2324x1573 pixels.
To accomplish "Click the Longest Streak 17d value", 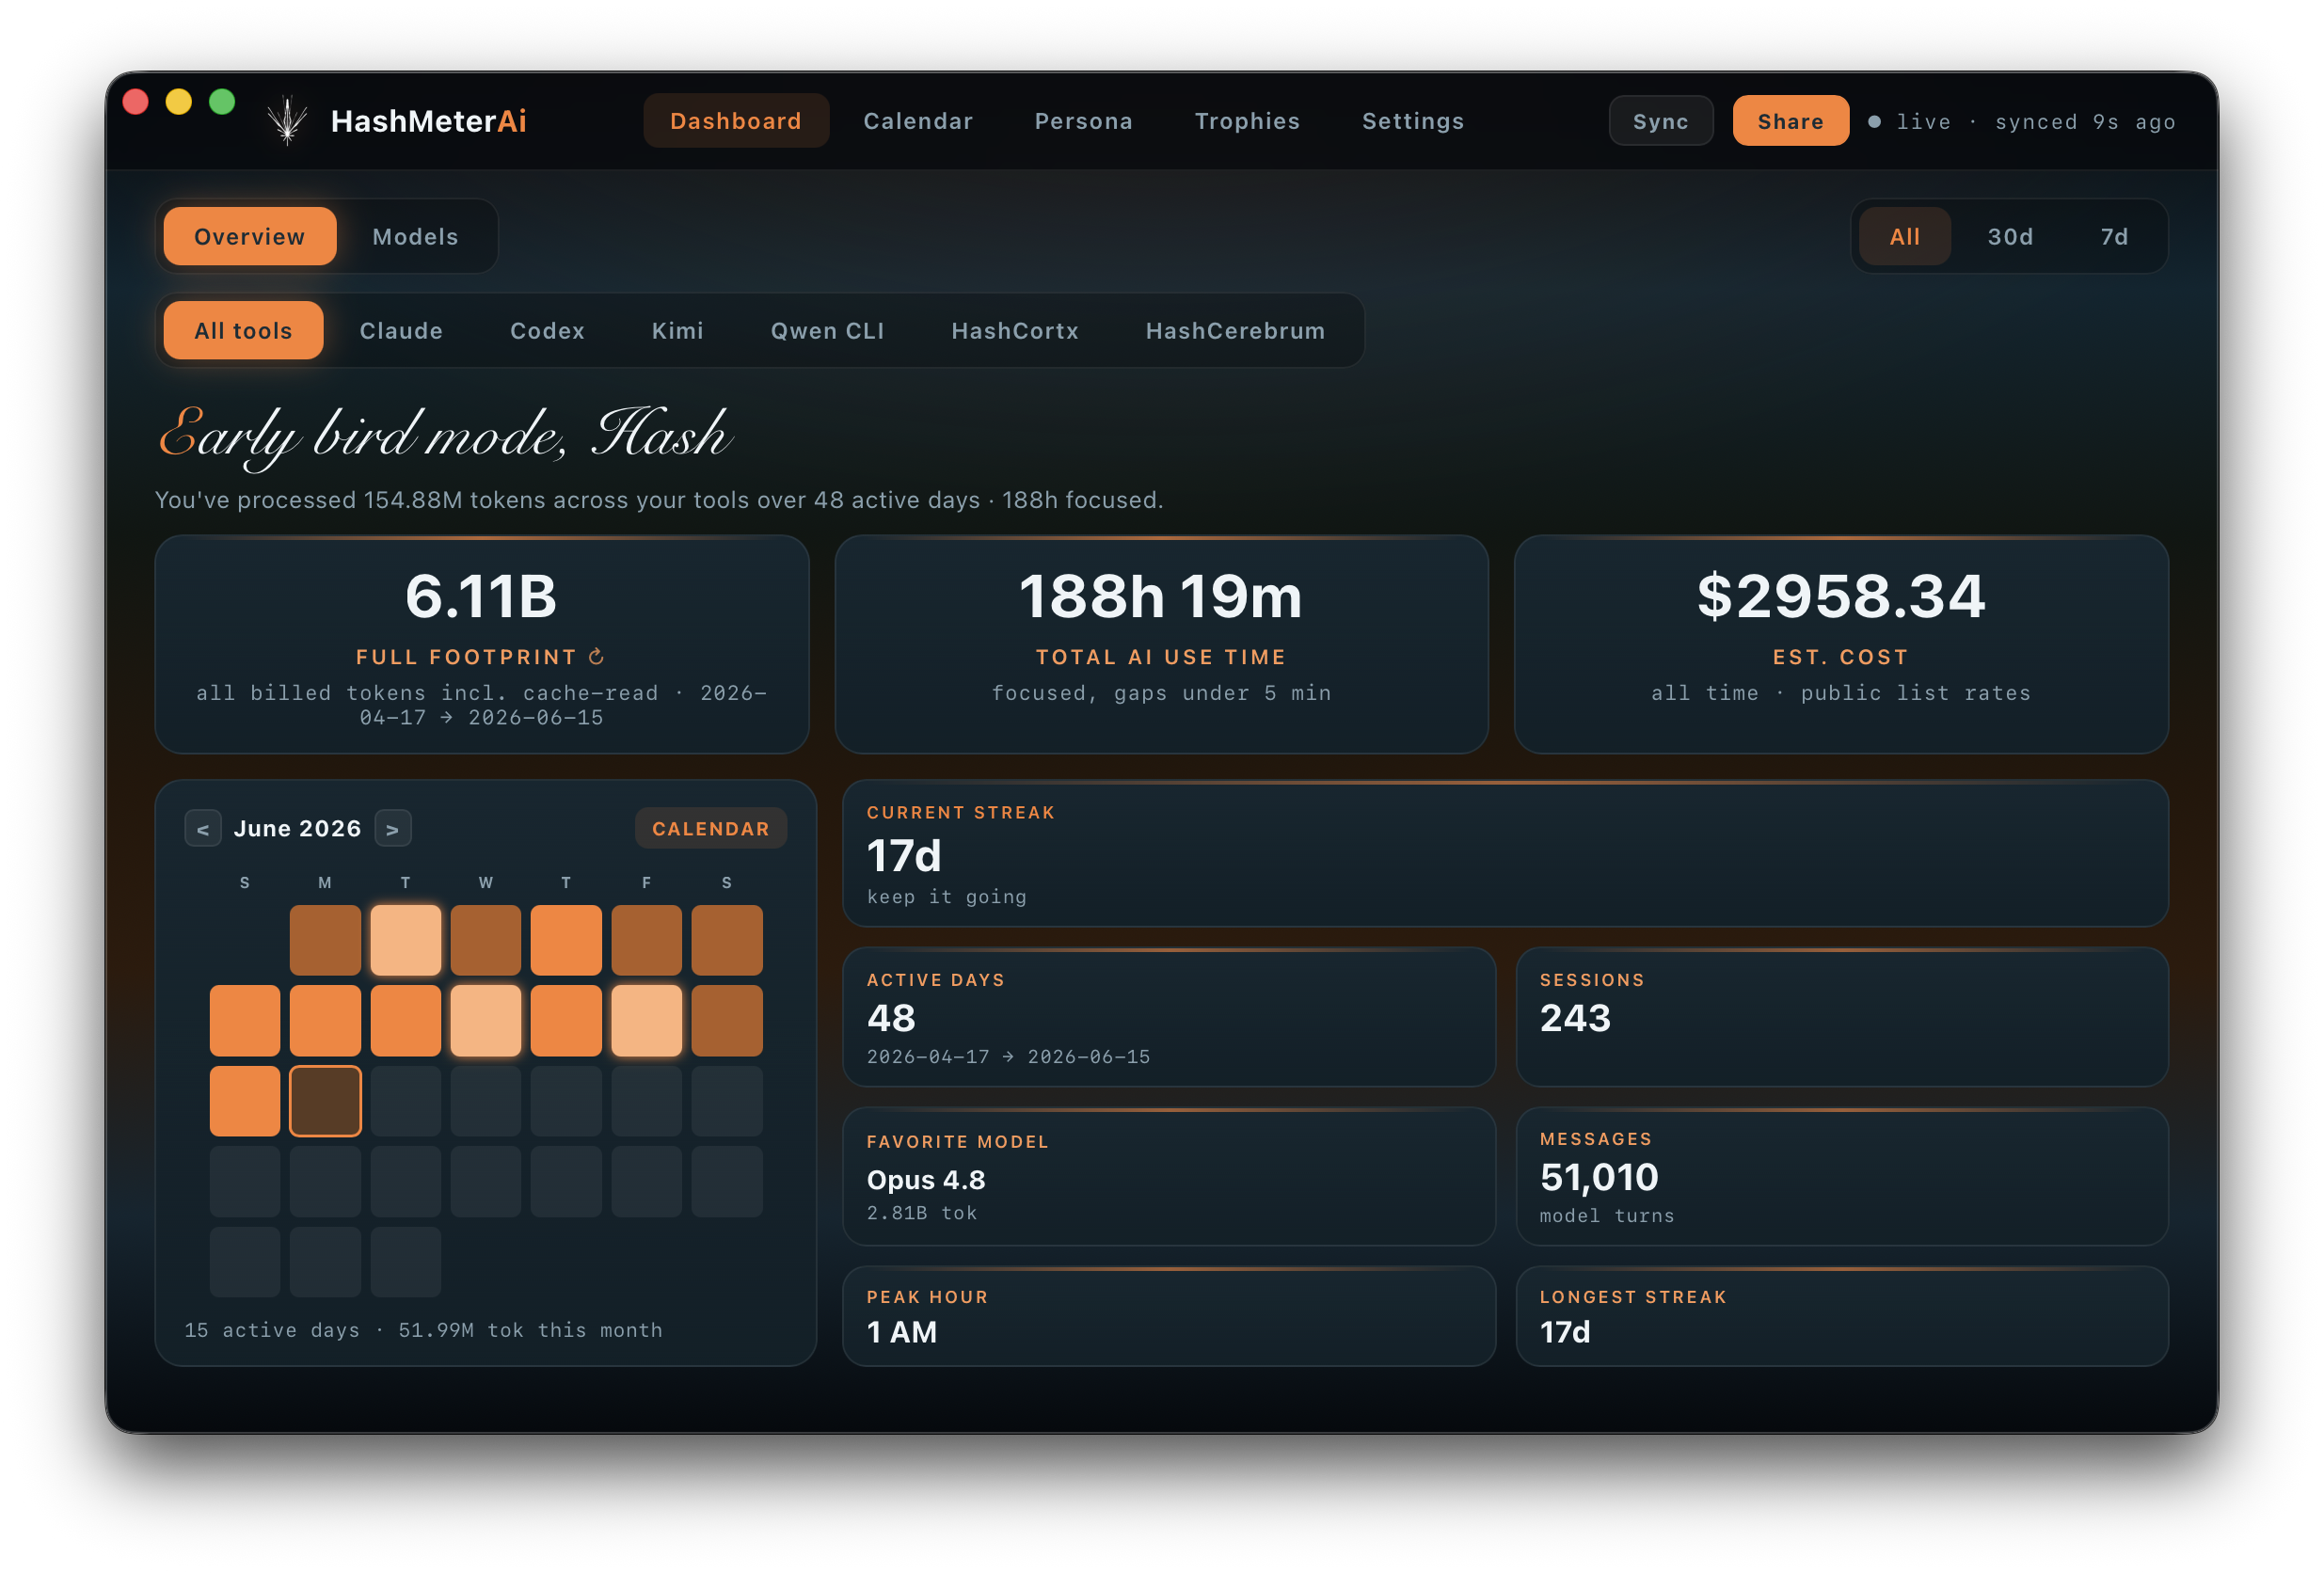I will tap(1565, 1332).
